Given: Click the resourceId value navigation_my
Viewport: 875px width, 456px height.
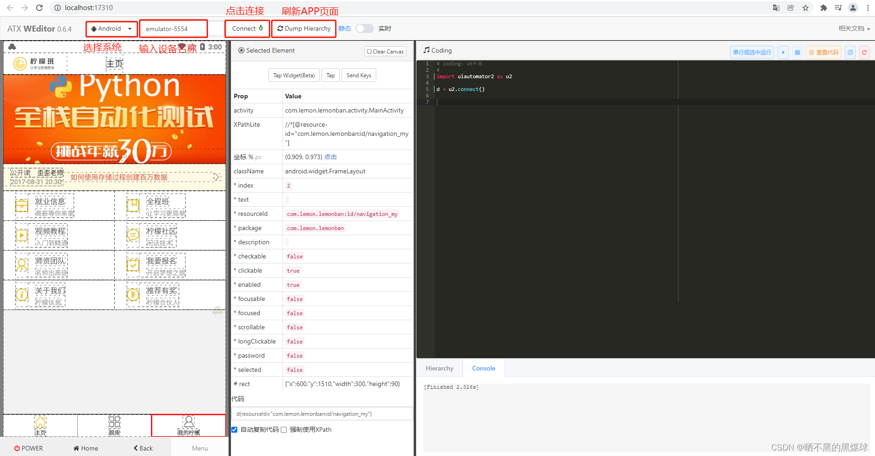Looking at the screenshot, I should pyautogui.click(x=342, y=214).
